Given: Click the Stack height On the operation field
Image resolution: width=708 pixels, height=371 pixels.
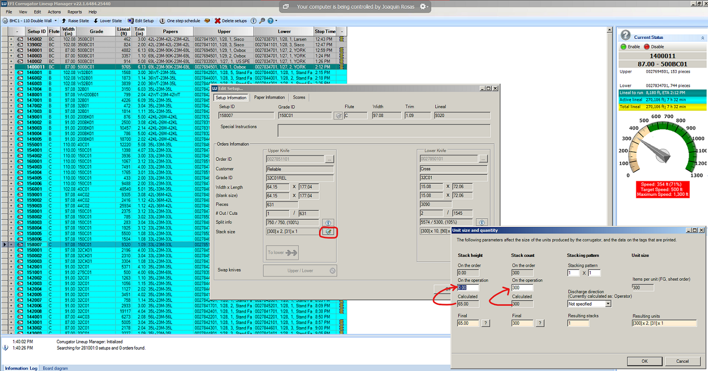Looking at the screenshot, I should [468, 287].
